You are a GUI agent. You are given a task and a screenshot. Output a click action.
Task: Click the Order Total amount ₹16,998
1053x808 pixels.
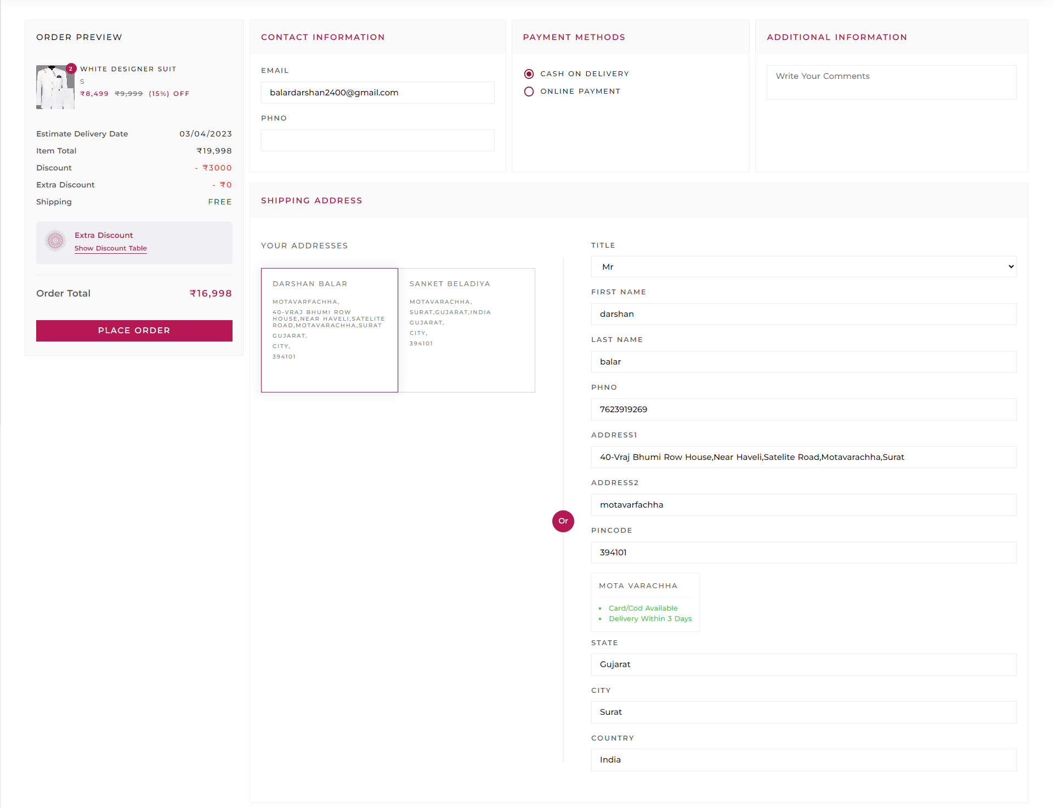coord(211,293)
